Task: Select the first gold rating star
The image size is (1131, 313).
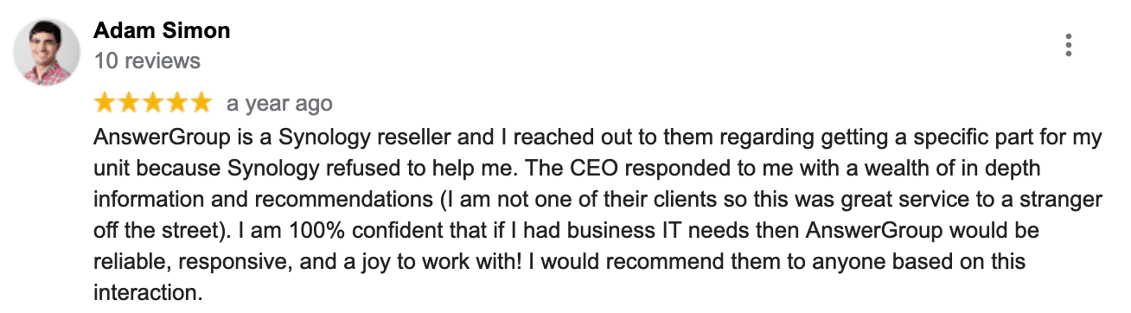Action: [105, 103]
